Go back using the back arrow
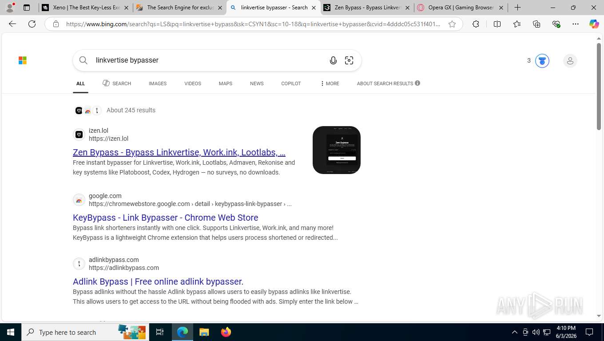Viewport: 604px width, 341px height. click(12, 24)
